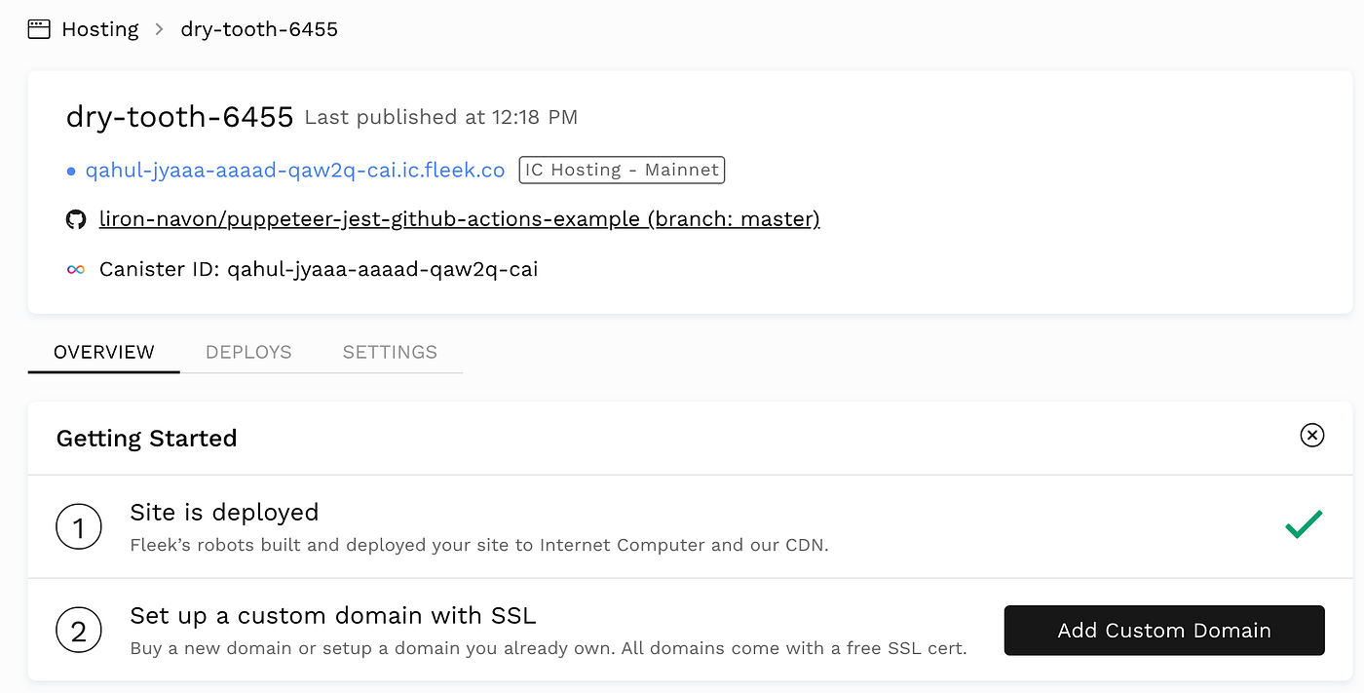
Task: Click the step 1 circle icon
Action: click(79, 527)
